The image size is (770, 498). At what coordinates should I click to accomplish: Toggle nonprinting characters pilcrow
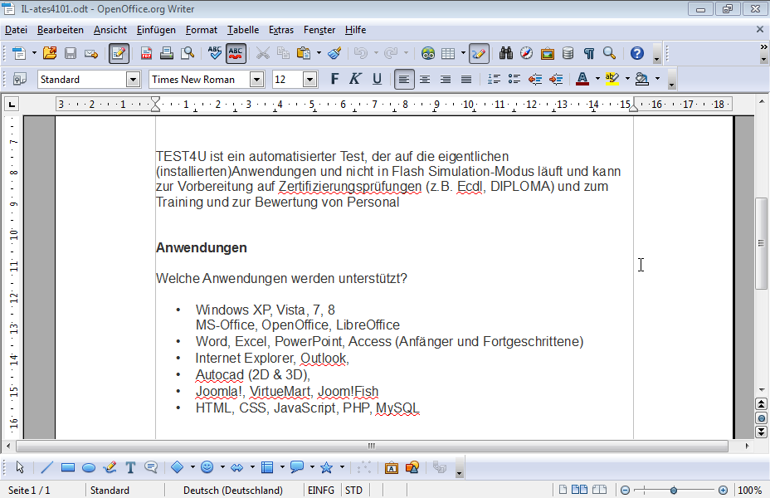[x=589, y=53]
